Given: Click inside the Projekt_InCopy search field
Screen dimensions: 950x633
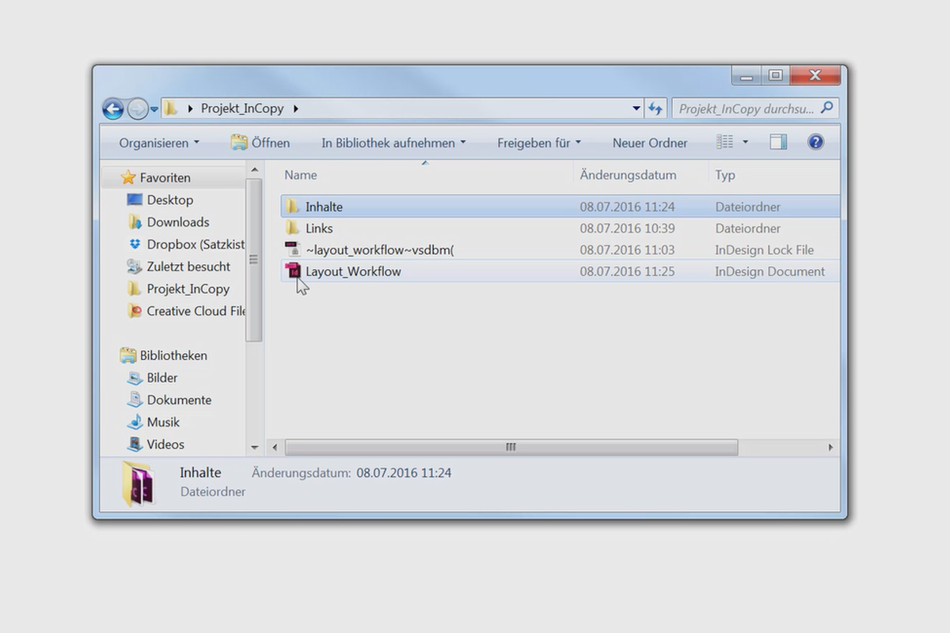Looking at the screenshot, I should (x=748, y=108).
